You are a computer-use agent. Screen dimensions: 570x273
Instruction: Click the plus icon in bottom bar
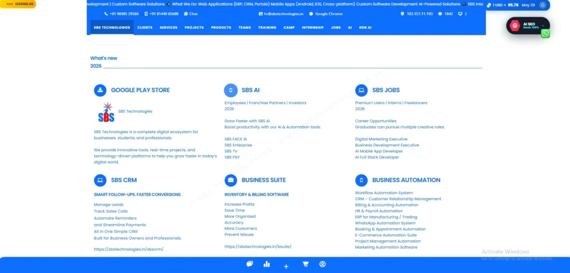click(286, 267)
